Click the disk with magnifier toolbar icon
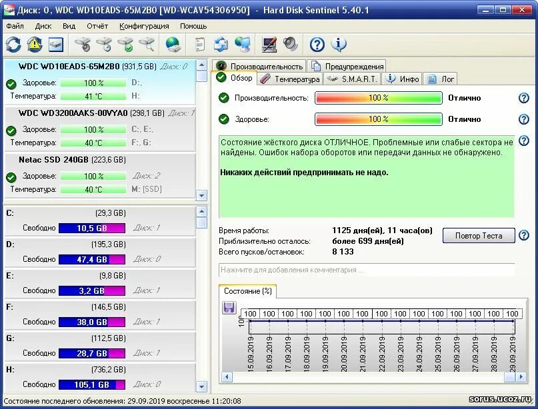 (x=147, y=45)
